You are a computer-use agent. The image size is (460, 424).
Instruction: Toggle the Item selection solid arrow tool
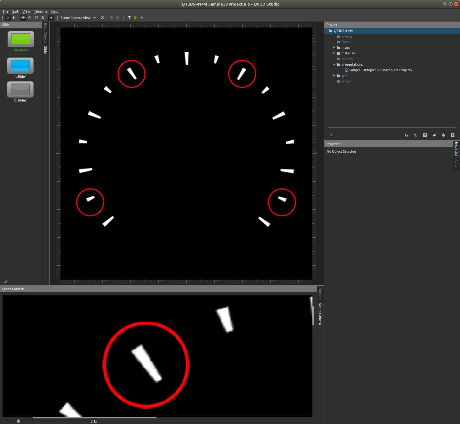[14, 18]
